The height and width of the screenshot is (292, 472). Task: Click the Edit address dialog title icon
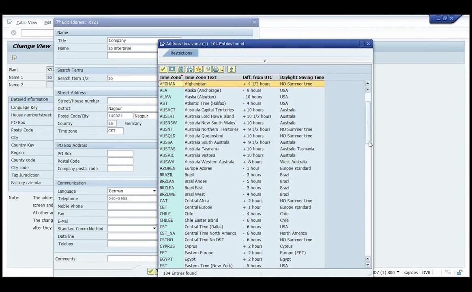pyautogui.click(x=58, y=22)
